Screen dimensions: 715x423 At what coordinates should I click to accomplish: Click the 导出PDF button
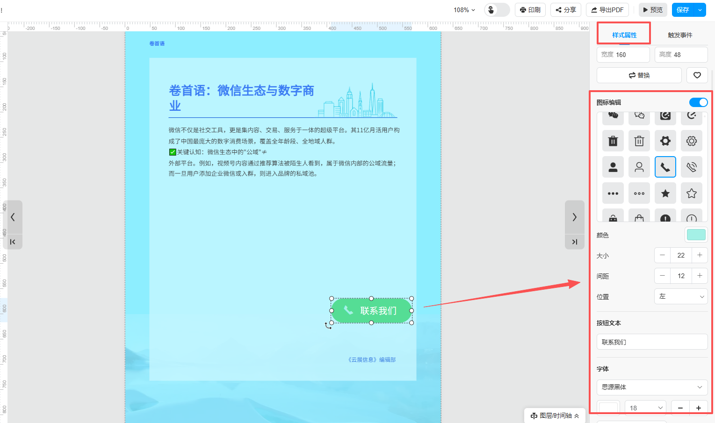click(607, 10)
